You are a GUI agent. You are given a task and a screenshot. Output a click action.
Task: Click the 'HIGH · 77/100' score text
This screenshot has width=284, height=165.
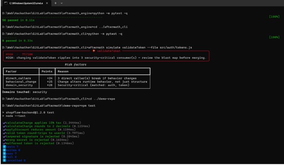[19, 54]
